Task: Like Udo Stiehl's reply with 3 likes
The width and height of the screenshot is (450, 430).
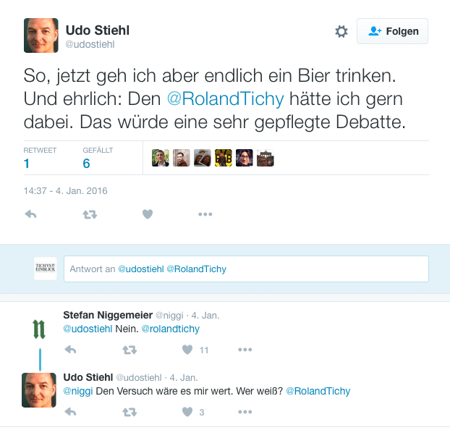Action: [187, 412]
